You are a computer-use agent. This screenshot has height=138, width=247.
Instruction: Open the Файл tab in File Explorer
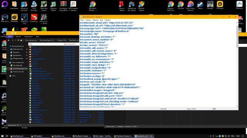pos(10,36)
